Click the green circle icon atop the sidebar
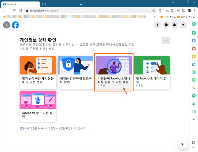The width and height of the screenshot is (198, 152). [193, 24]
